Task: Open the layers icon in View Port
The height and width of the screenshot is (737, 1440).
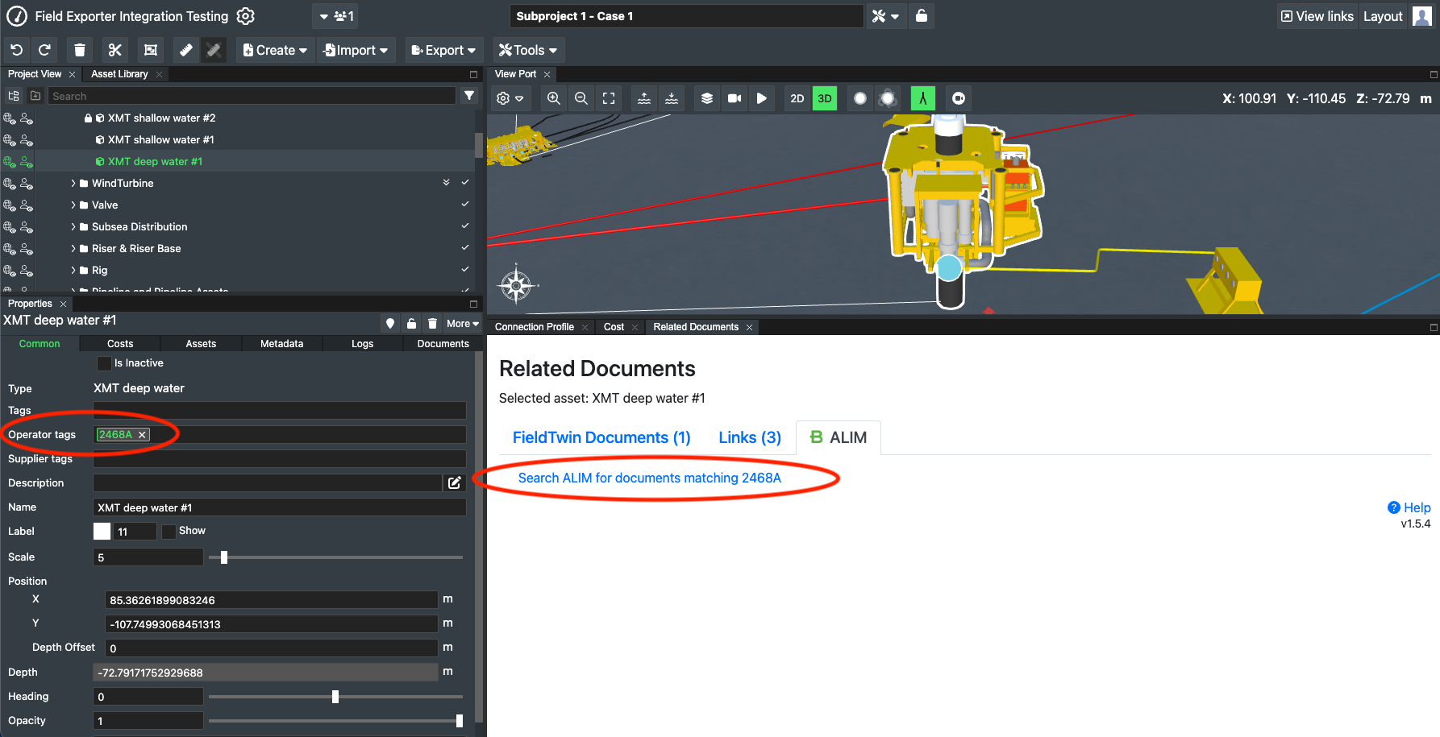Action: (707, 98)
